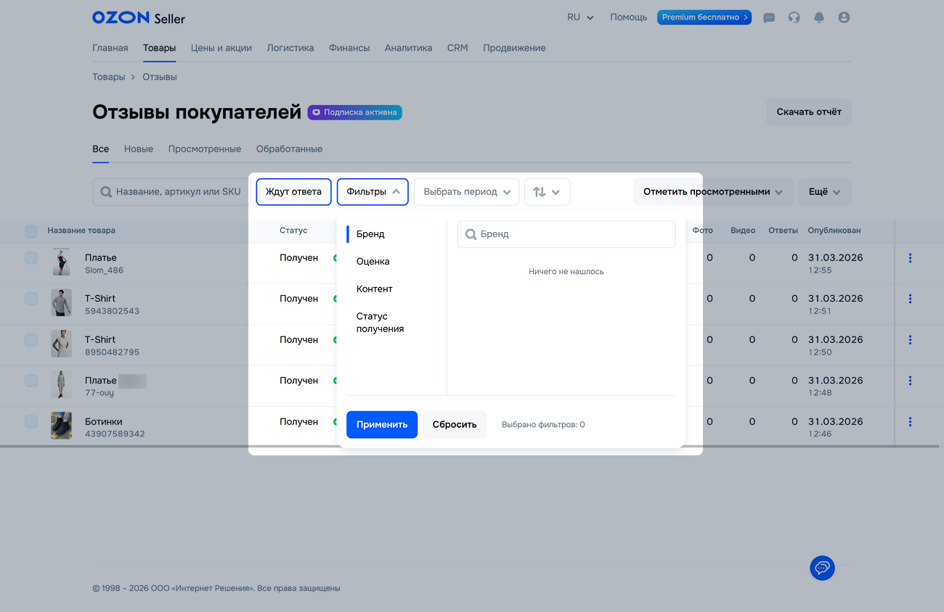This screenshot has height=612, width=944.
Task: Open the sort order dropdown
Action: coord(547,192)
